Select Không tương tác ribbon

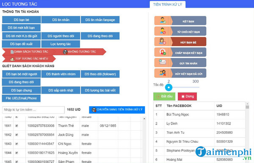point(80,52)
